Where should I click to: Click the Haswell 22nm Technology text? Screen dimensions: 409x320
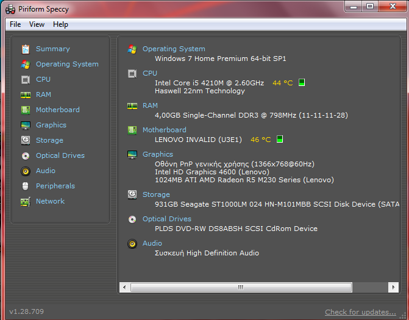200,91
